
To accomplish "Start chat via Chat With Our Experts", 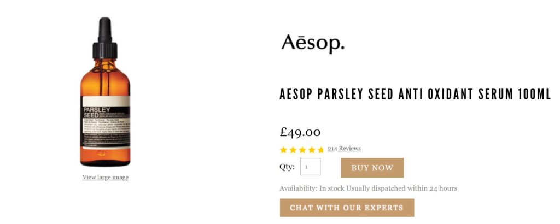I will [347, 208].
